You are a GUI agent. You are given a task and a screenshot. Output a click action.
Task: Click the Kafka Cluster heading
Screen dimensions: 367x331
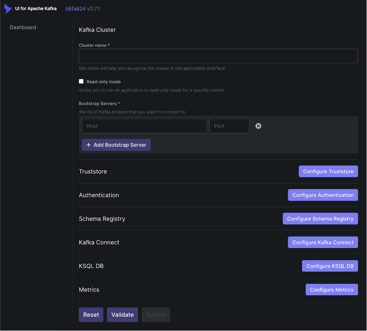pos(97,30)
